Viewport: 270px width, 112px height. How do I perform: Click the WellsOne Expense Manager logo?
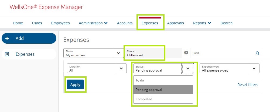point(46,7)
